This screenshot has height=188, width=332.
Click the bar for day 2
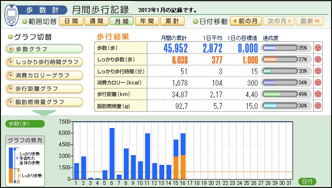pyautogui.click(x=83, y=168)
